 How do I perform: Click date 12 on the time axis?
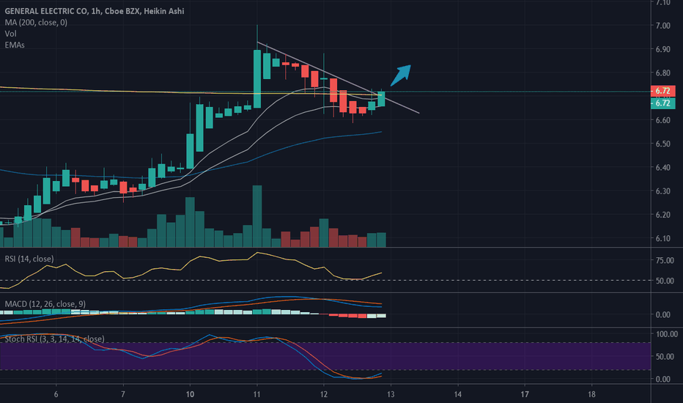[324, 394]
